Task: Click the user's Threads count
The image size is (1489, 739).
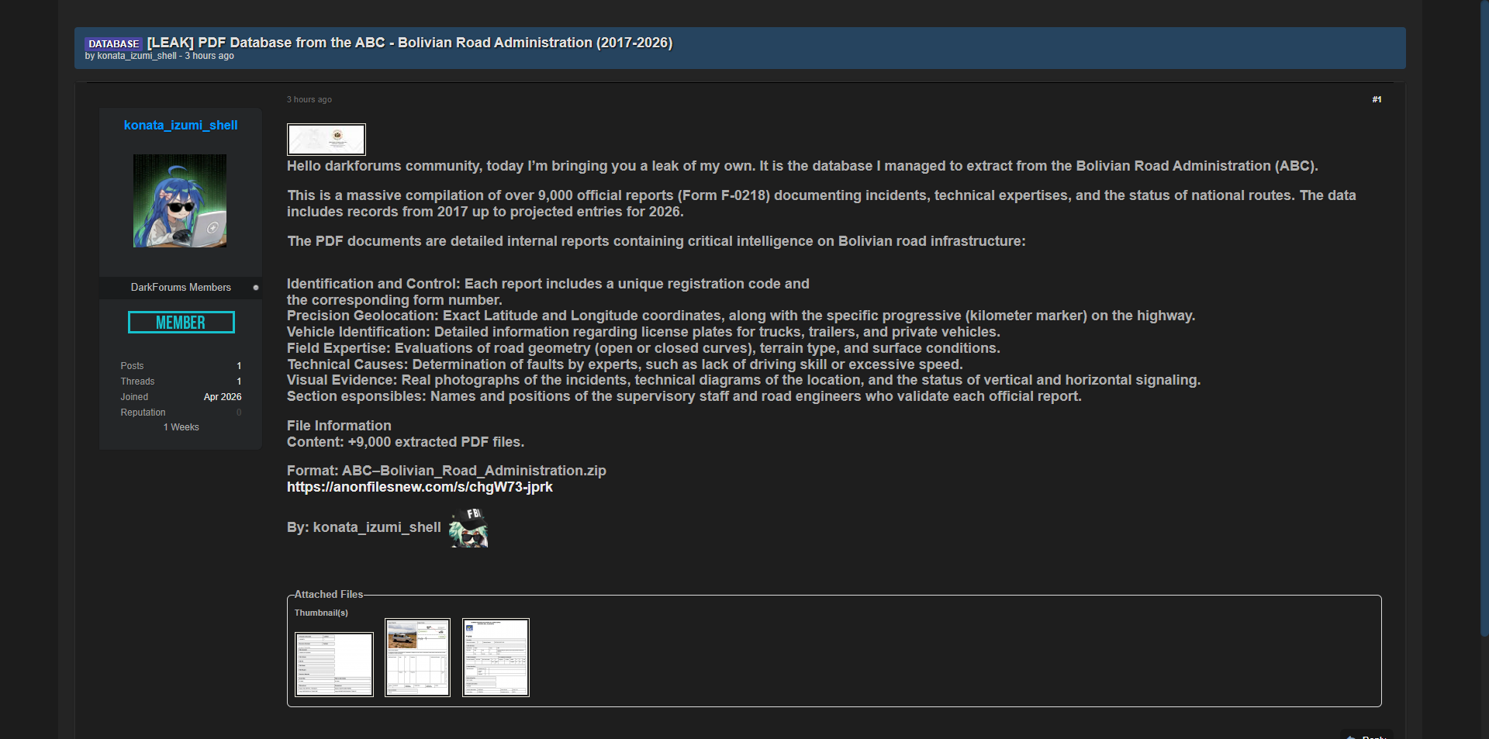Action: 239,382
